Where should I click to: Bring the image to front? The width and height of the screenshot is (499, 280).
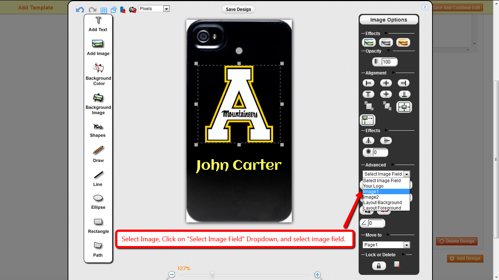point(369,106)
